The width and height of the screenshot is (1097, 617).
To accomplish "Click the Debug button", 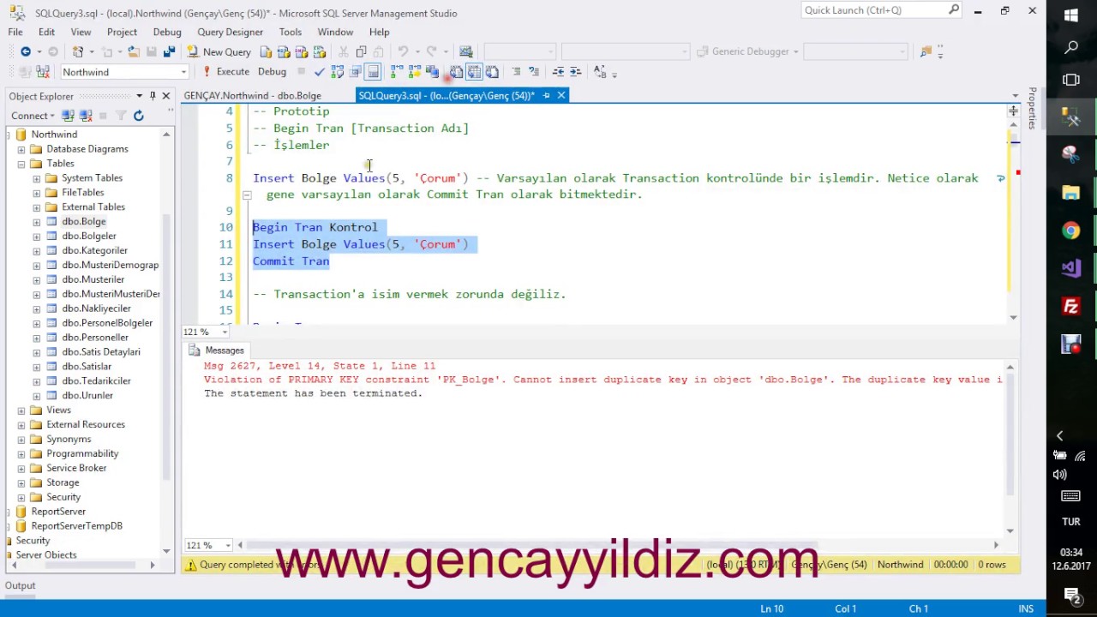I will [x=272, y=72].
